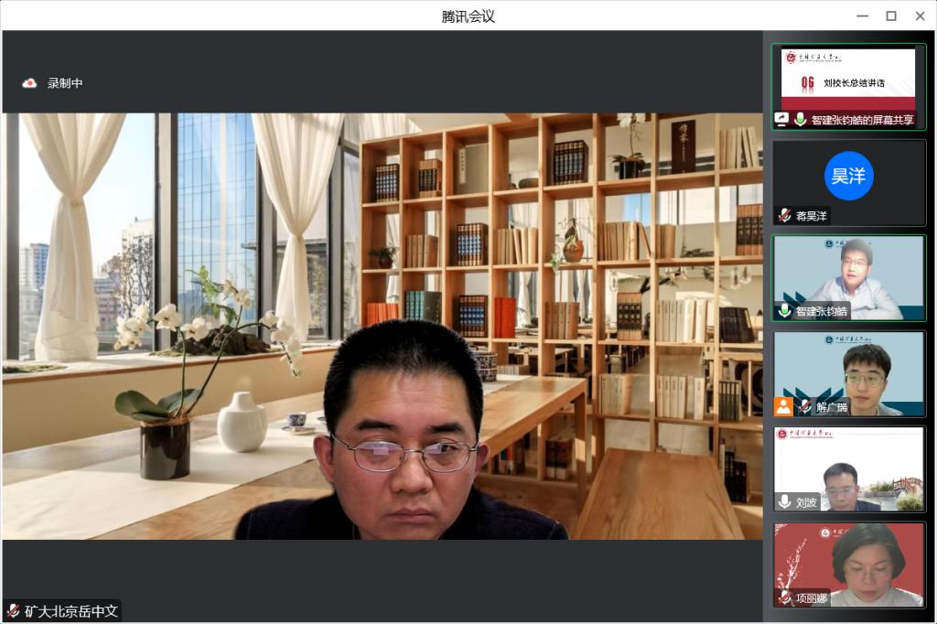Click the green microphone icon on screen-share tile
937x624 pixels.
click(801, 119)
